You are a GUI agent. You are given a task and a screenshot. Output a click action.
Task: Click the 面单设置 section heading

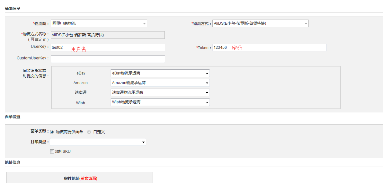tap(13, 117)
